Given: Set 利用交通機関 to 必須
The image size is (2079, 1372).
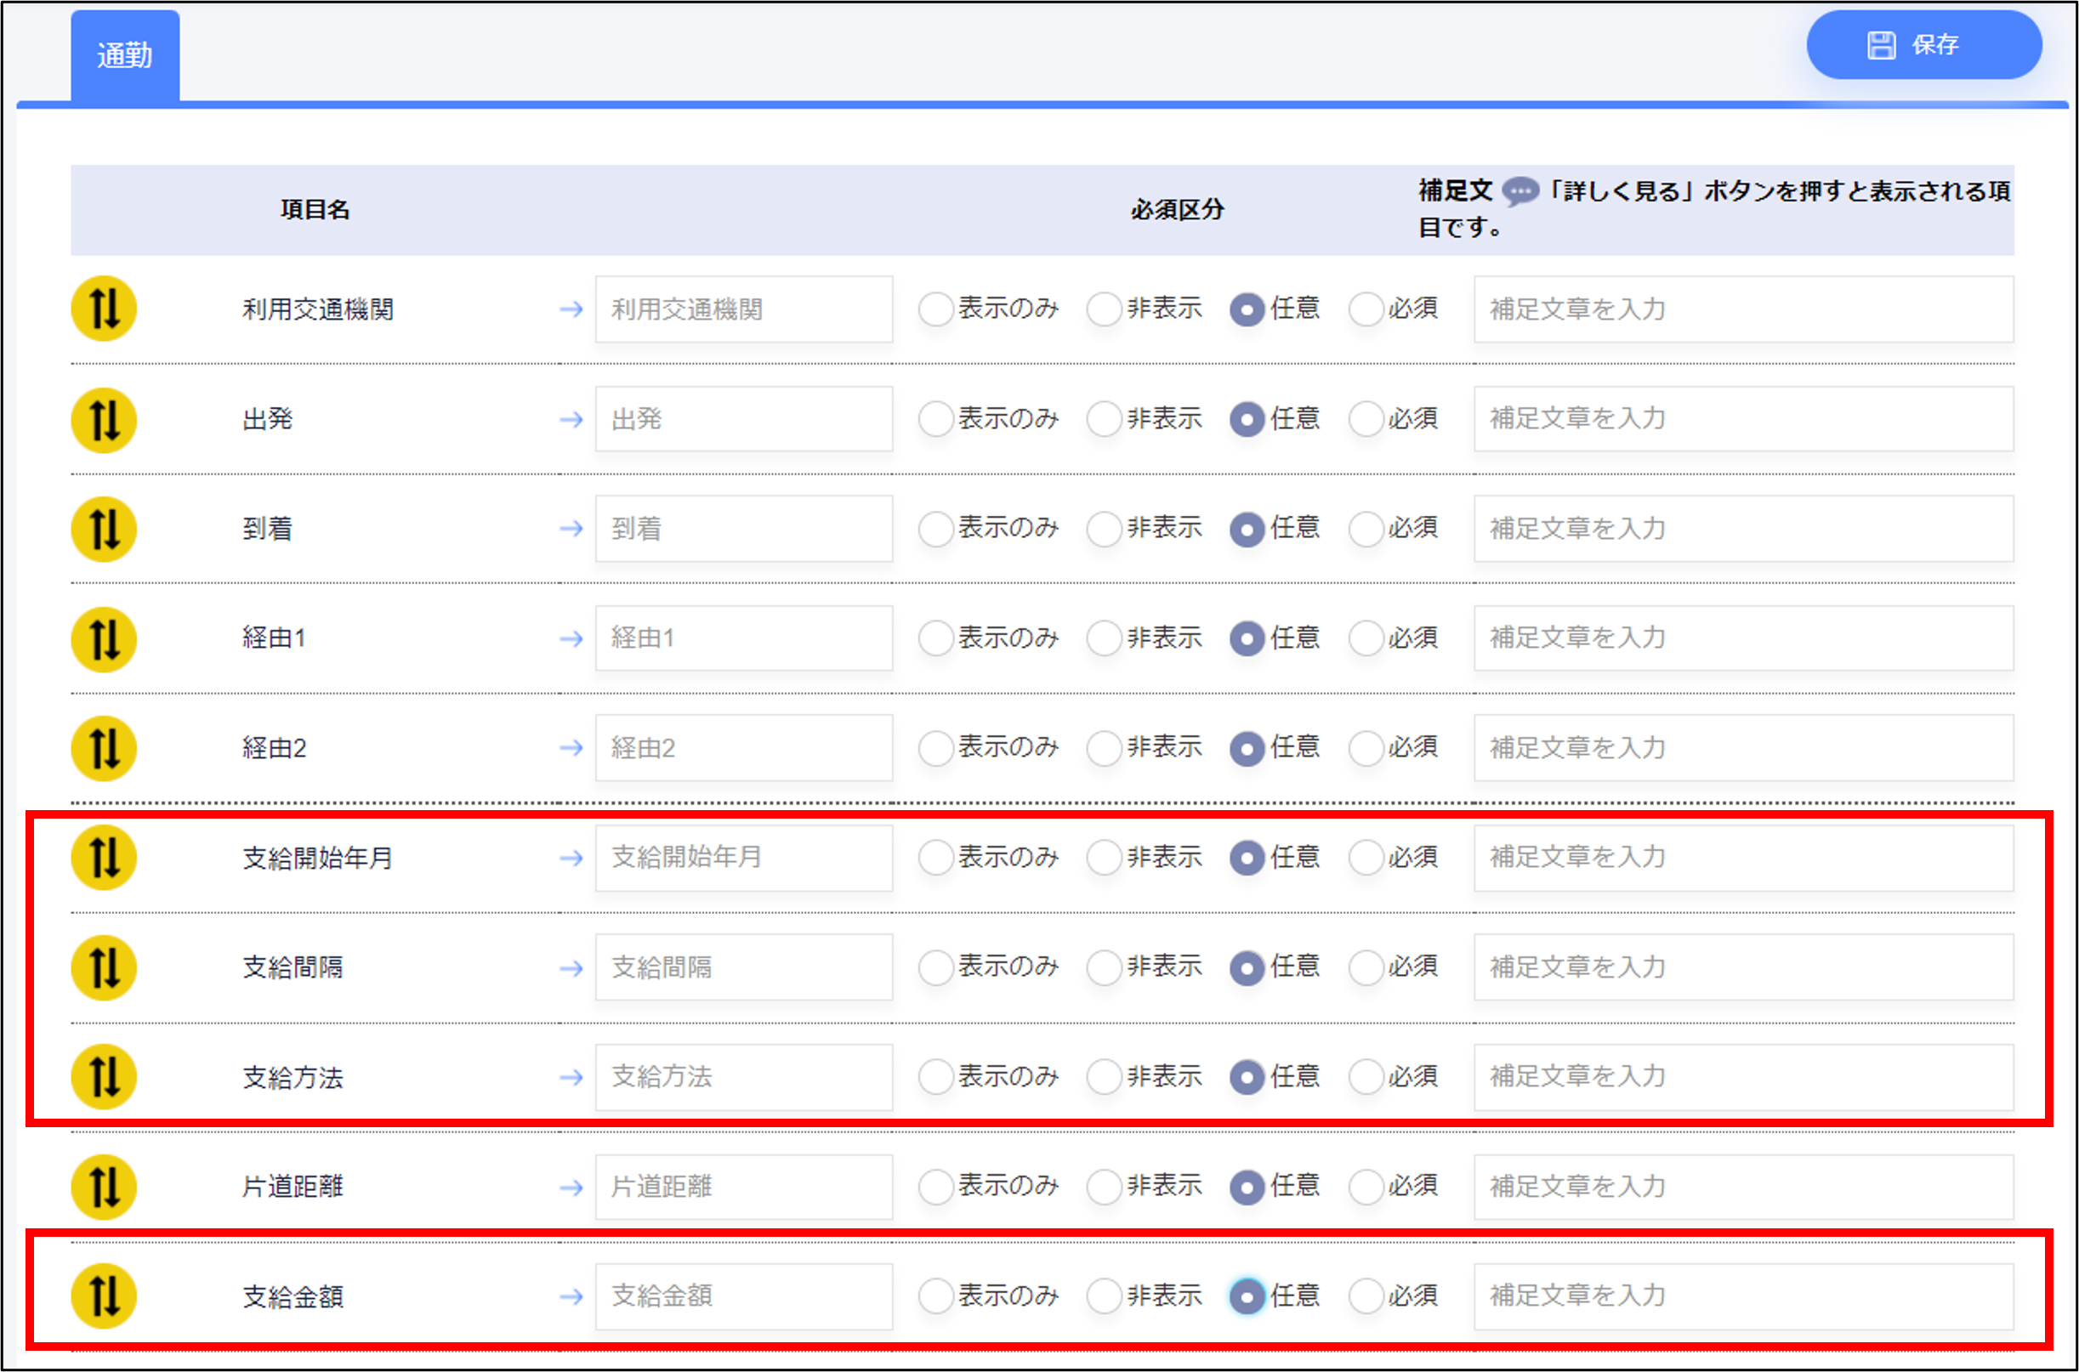Looking at the screenshot, I should point(1365,309).
